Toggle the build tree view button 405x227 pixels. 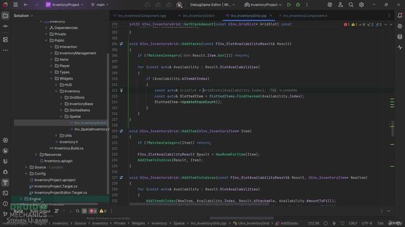[84, 211]
